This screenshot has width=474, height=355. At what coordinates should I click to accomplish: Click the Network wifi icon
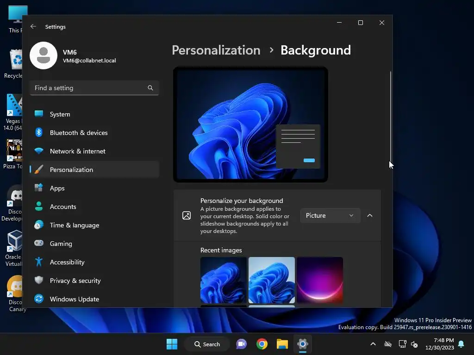click(39, 151)
